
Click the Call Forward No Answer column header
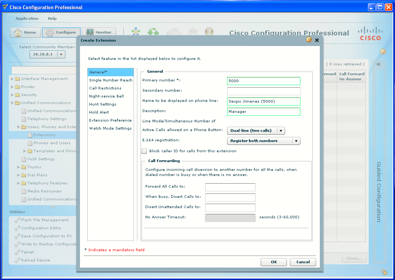click(352, 76)
